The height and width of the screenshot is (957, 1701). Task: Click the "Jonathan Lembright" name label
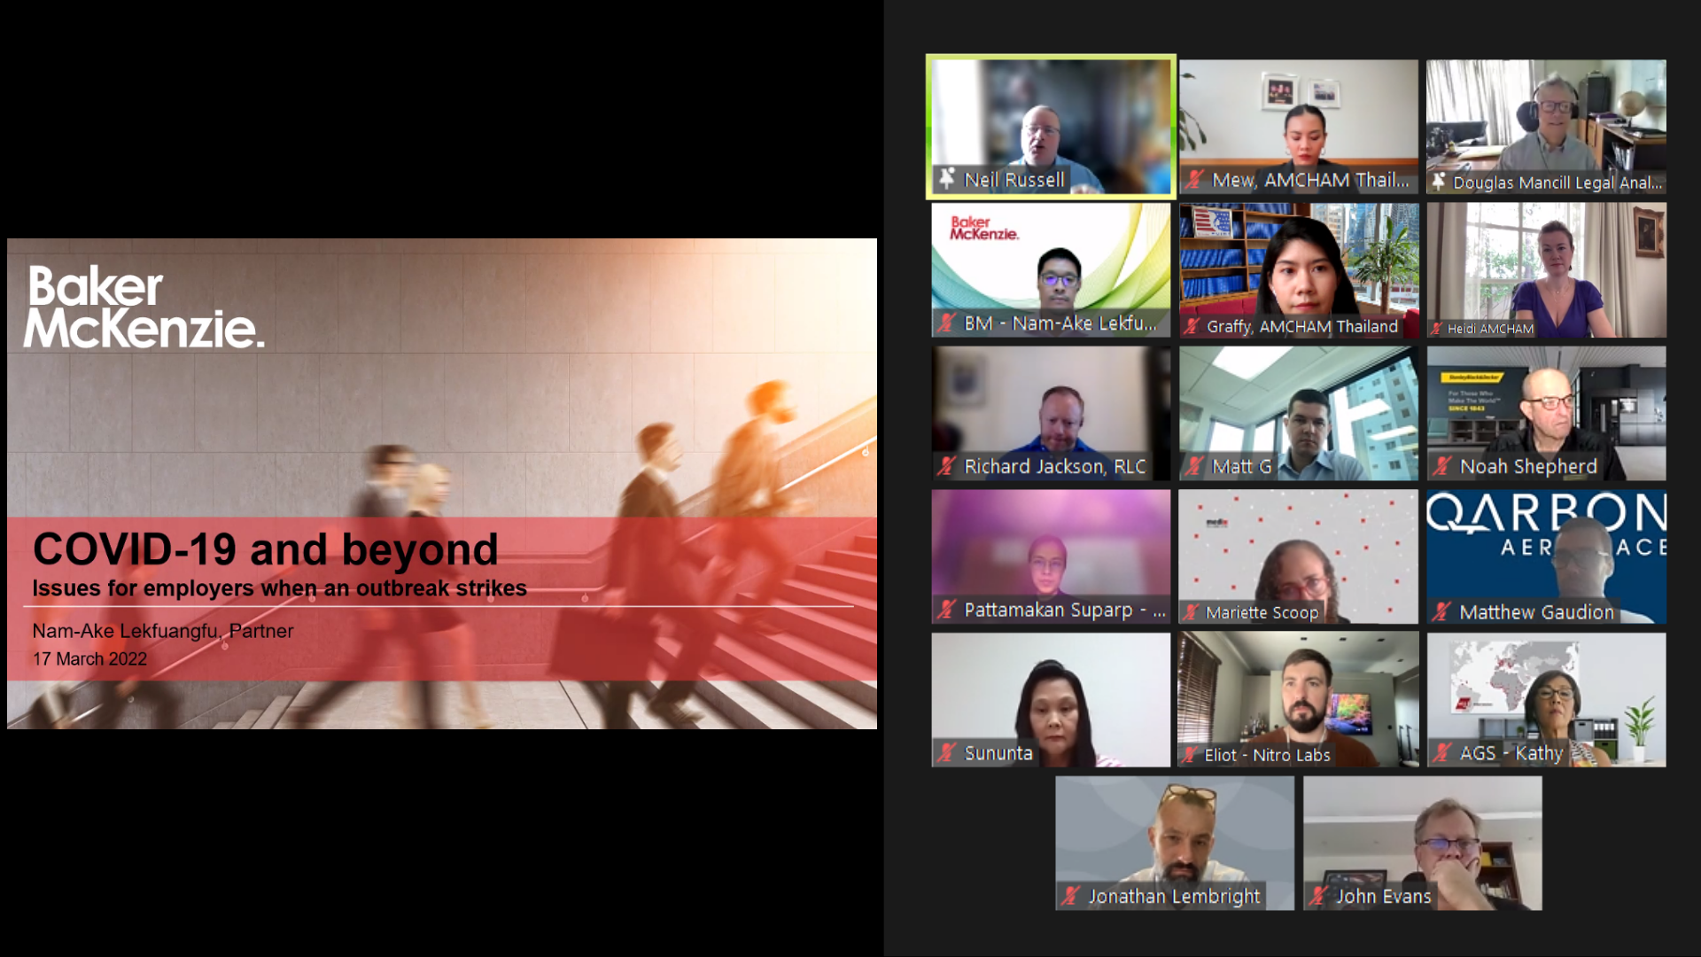point(1174,896)
